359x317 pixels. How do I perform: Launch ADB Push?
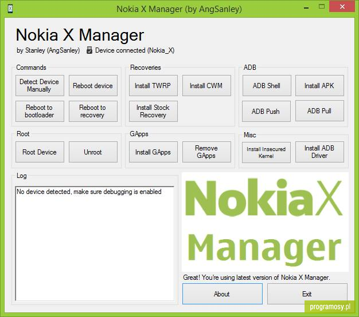(x=266, y=111)
